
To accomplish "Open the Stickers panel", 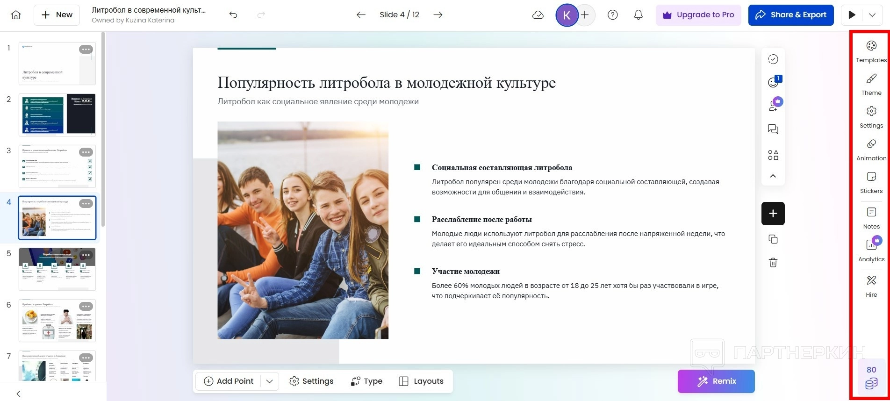I will click(871, 182).
